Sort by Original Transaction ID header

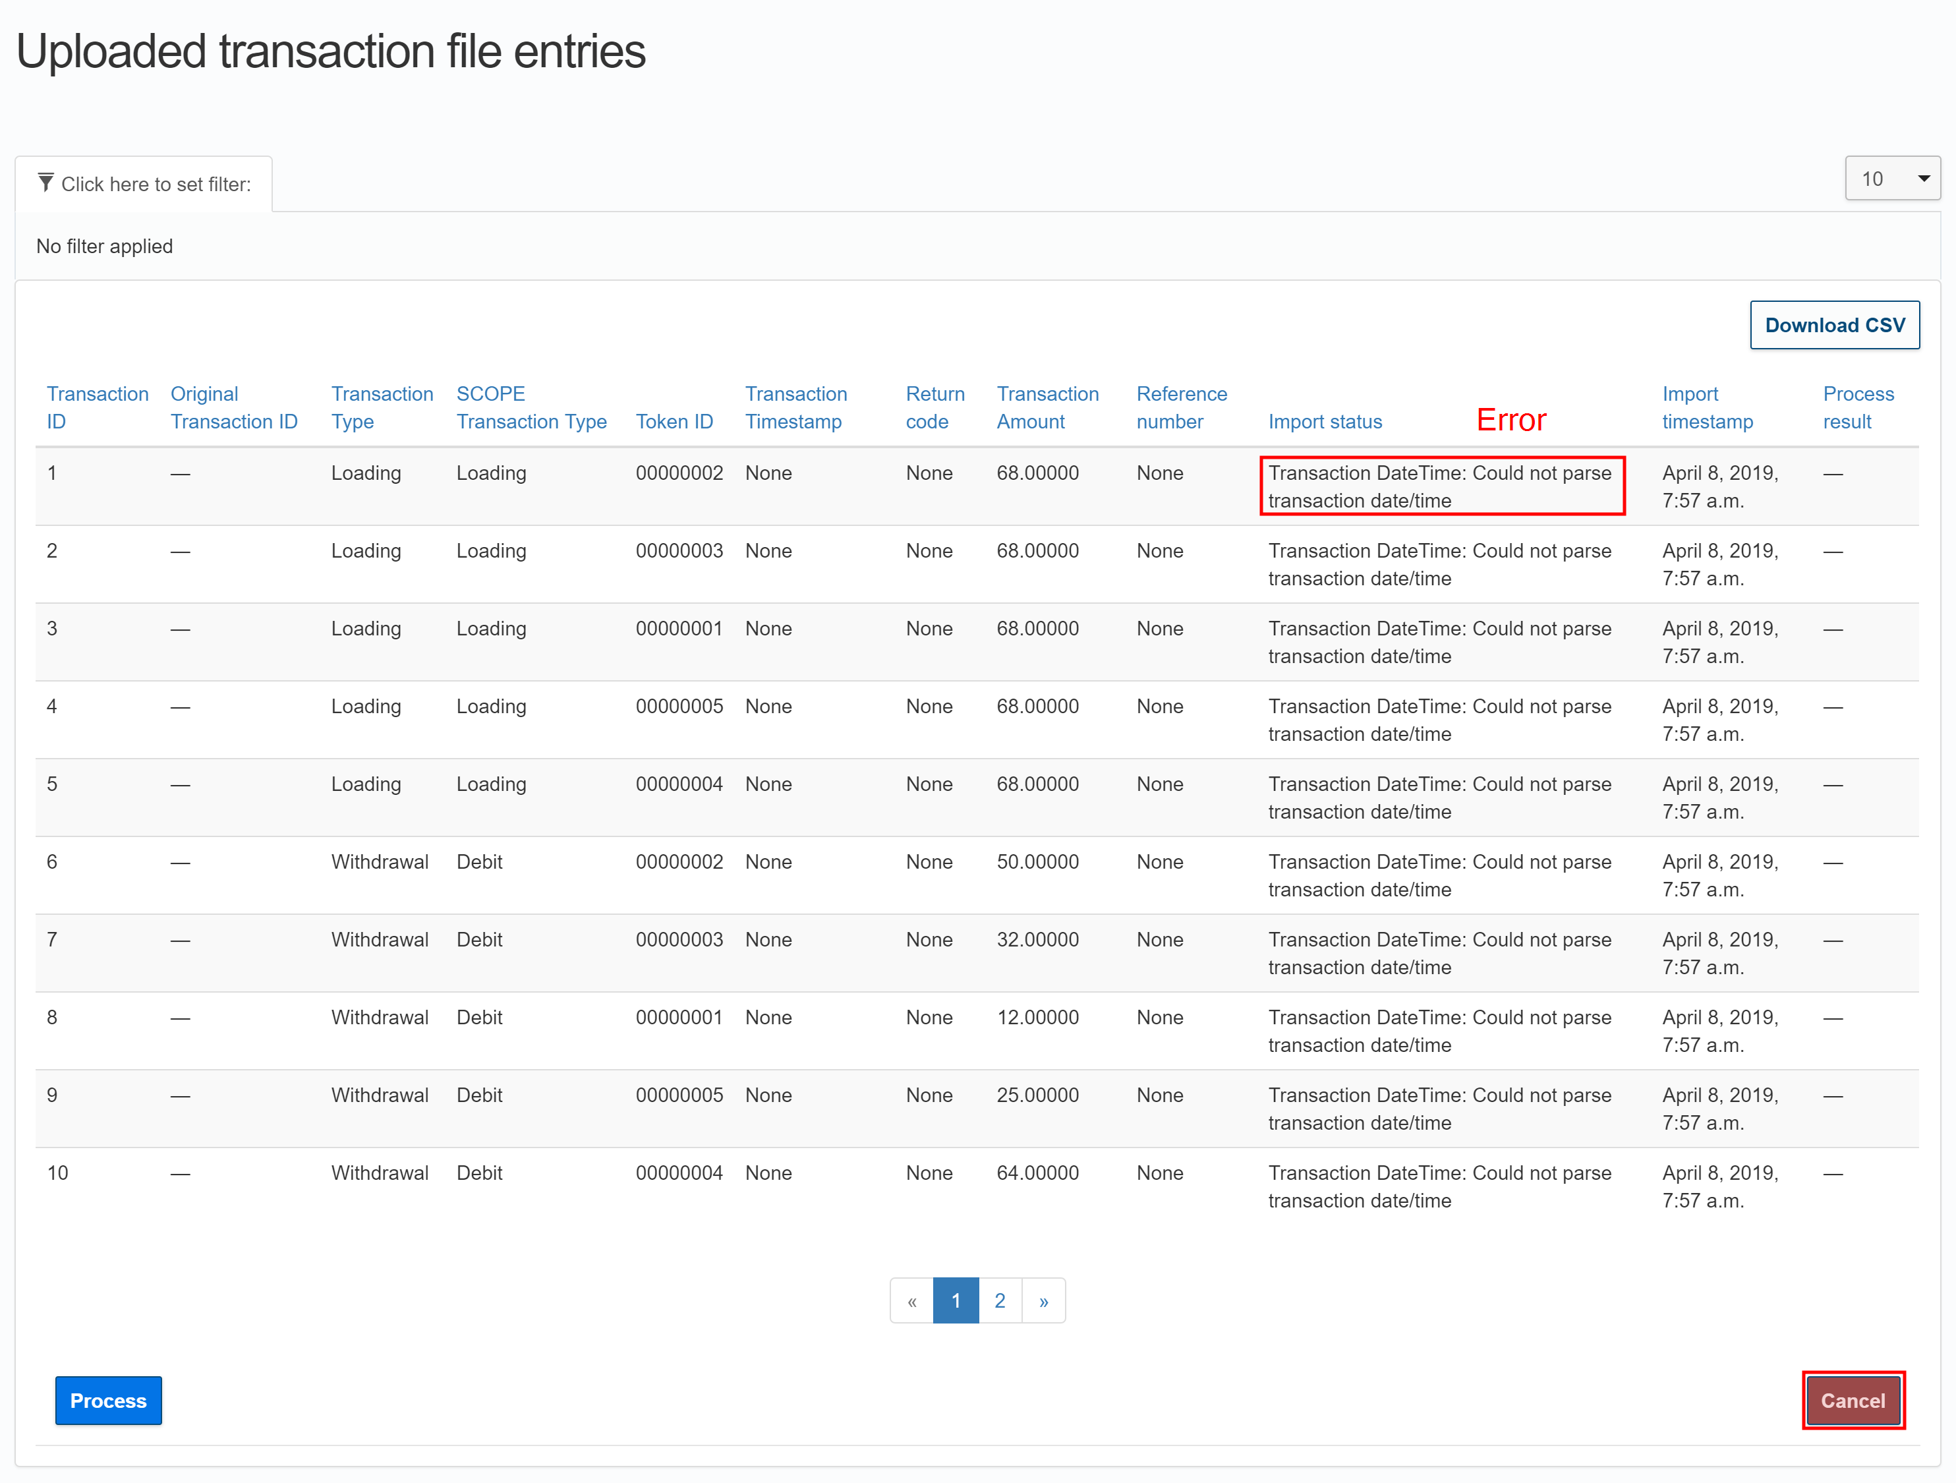coord(233,408)
